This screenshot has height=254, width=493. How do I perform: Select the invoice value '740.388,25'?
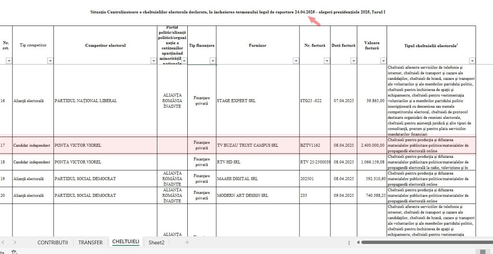(372, 195)
